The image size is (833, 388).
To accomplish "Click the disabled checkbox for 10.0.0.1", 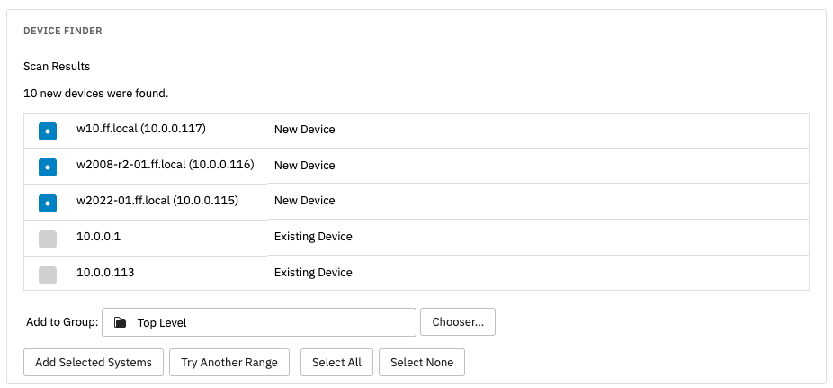I will pyautogui.click(x=48, y=239).
